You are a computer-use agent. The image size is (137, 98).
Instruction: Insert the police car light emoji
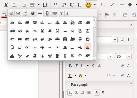tap(42, 31)
